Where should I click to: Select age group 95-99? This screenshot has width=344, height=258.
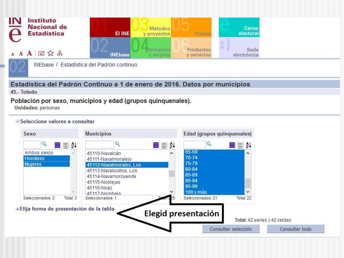pyautogui.click(x=214, y=186)
